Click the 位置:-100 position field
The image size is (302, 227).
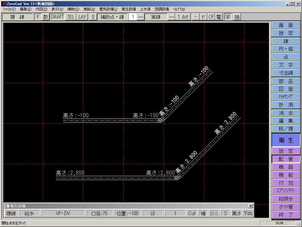(x=127, y=213)
